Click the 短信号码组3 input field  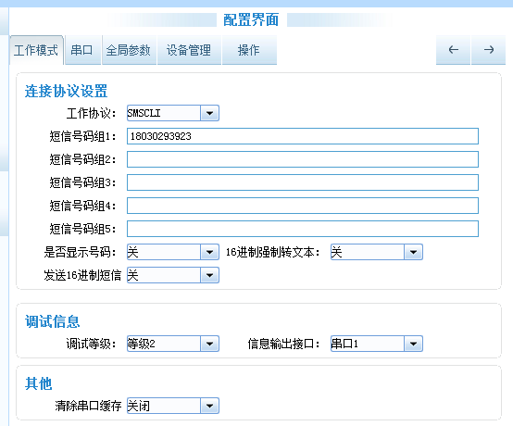[303, 182]
